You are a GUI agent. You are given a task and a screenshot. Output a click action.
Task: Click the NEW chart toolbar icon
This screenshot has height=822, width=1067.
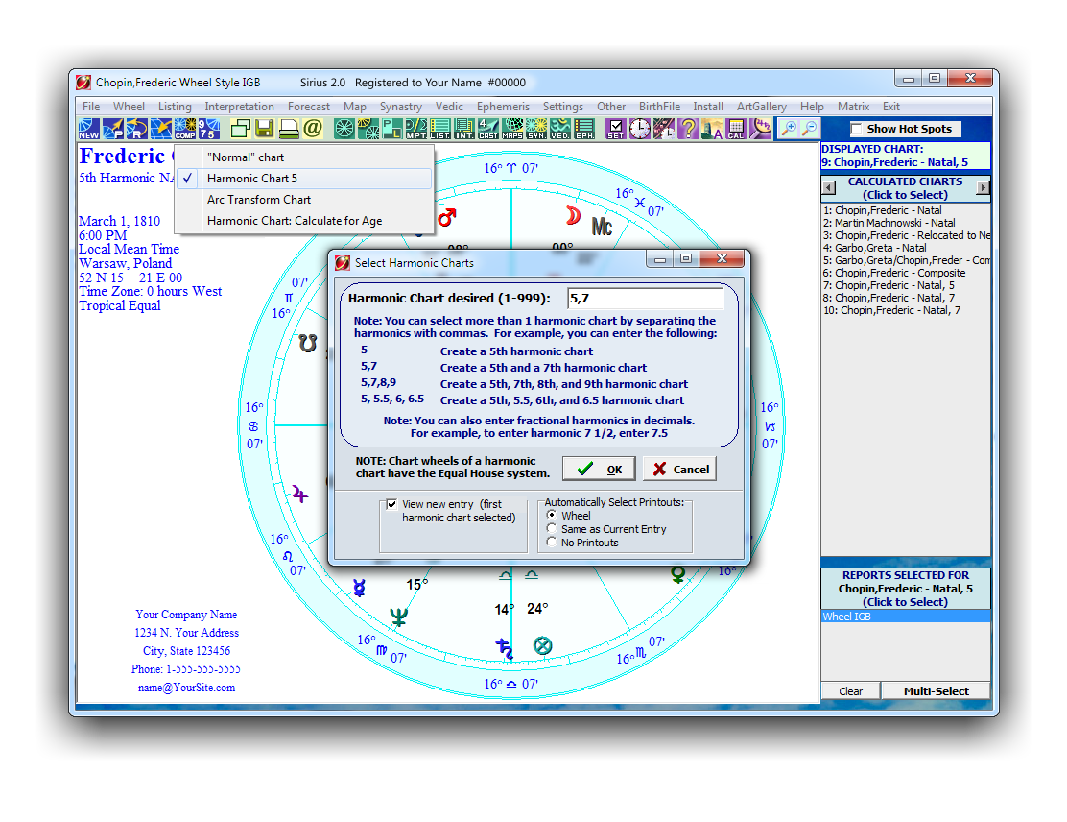(89, 129)
